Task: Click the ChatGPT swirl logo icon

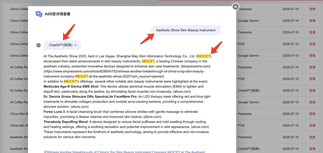Action: (x=38, y=45)
